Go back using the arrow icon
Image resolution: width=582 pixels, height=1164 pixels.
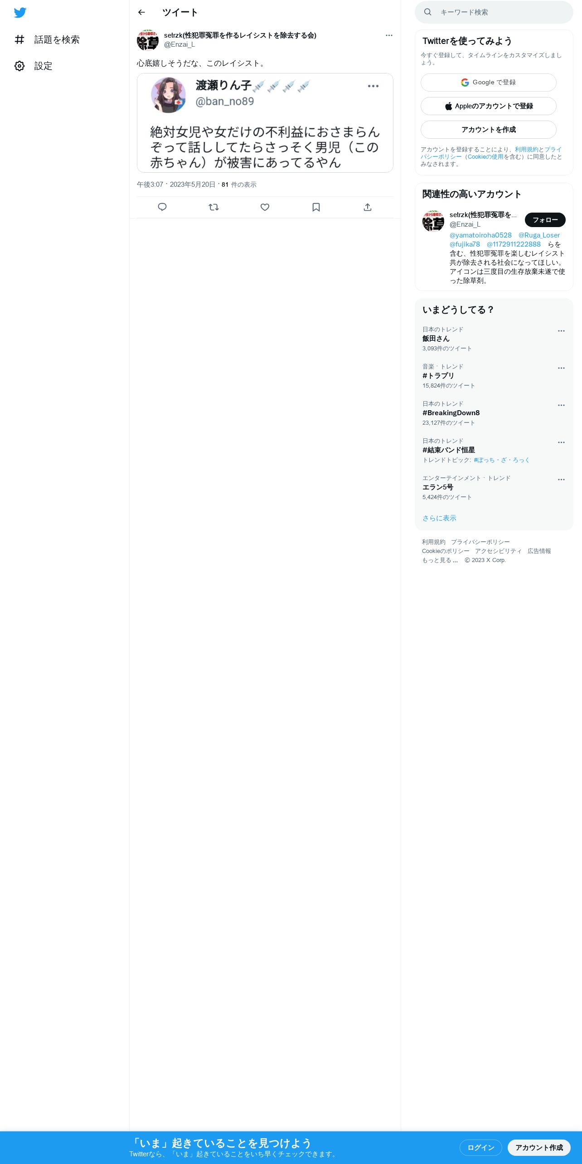point(141,12)
